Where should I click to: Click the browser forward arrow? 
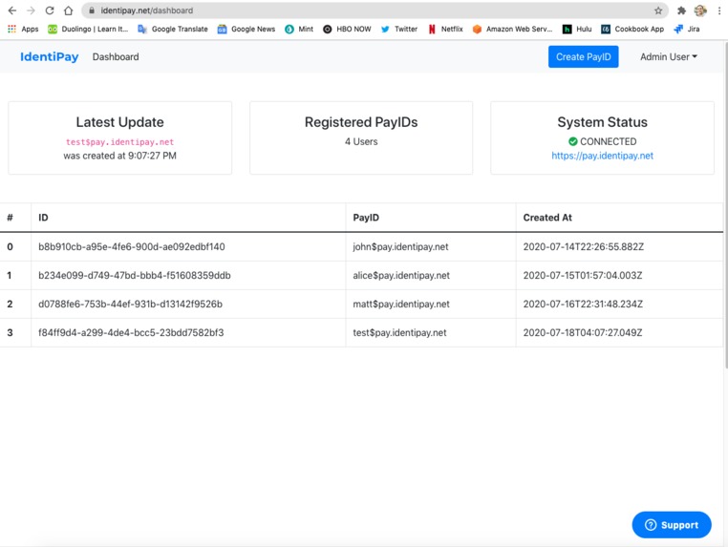tap(31, 11)
